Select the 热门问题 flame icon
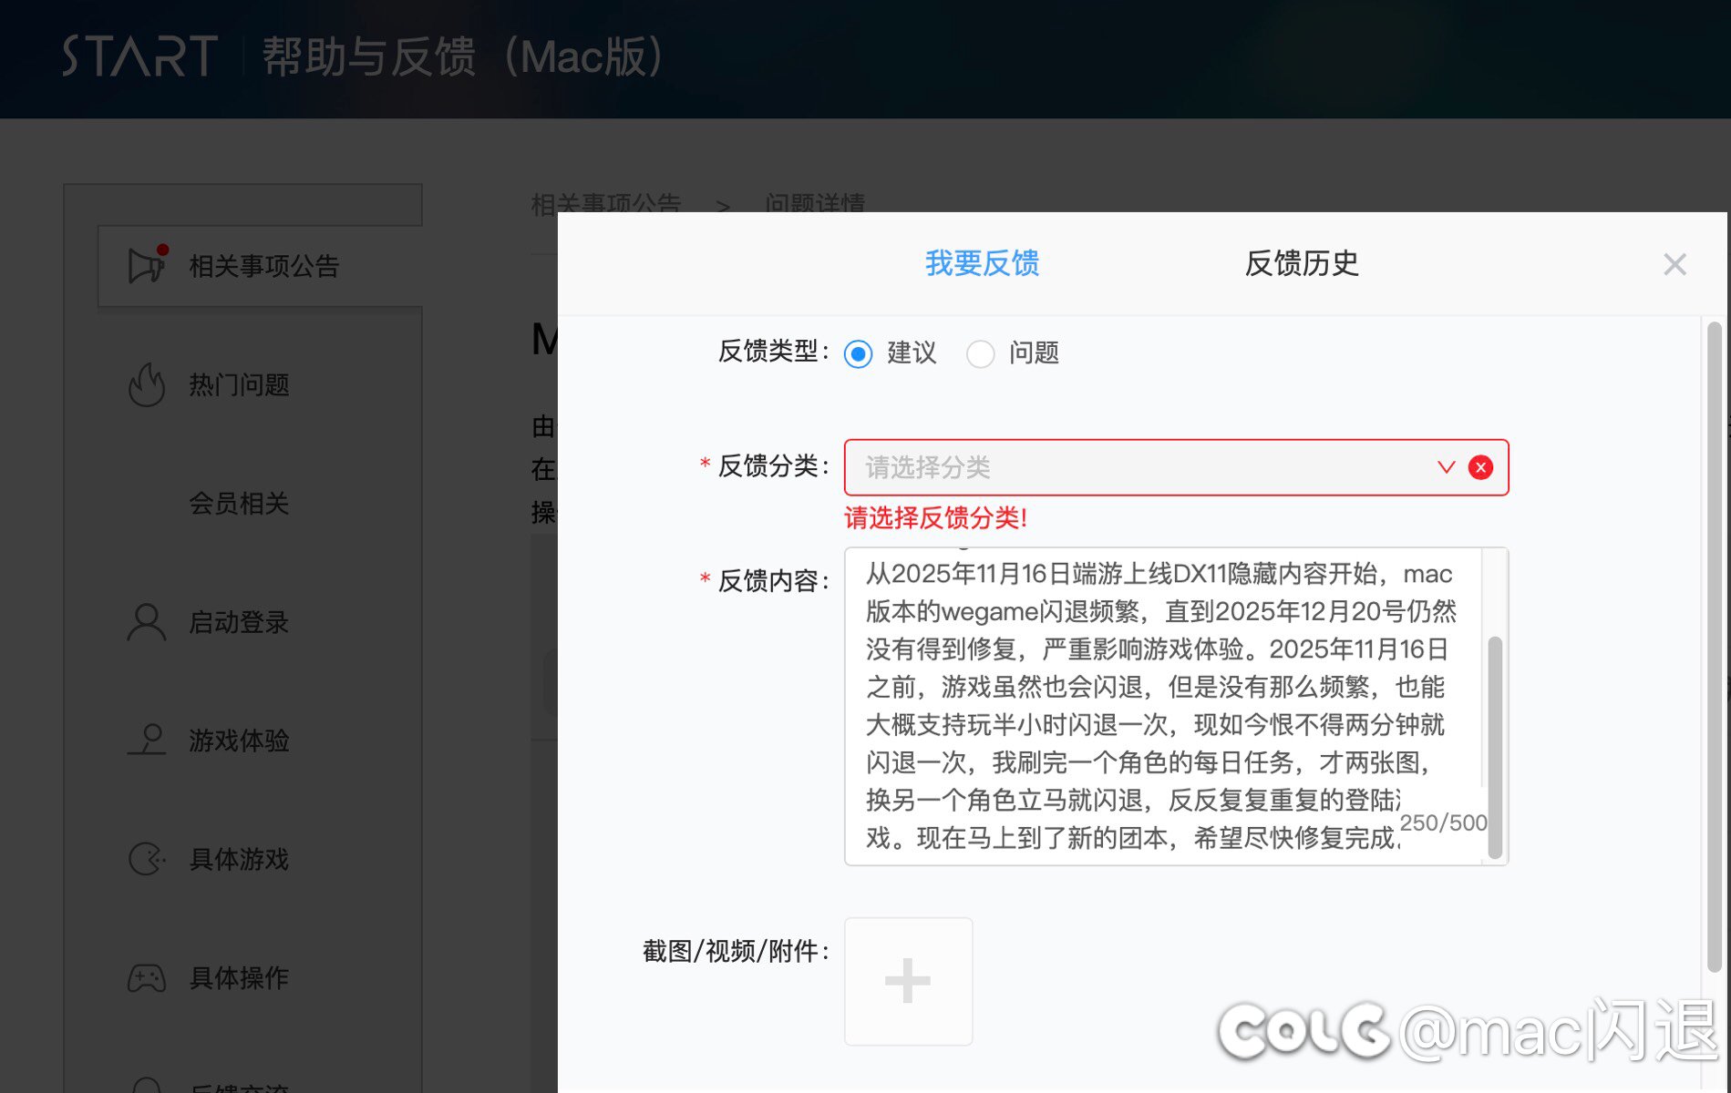Viewport: 1731px width, 1093px height. coord(147,384)
